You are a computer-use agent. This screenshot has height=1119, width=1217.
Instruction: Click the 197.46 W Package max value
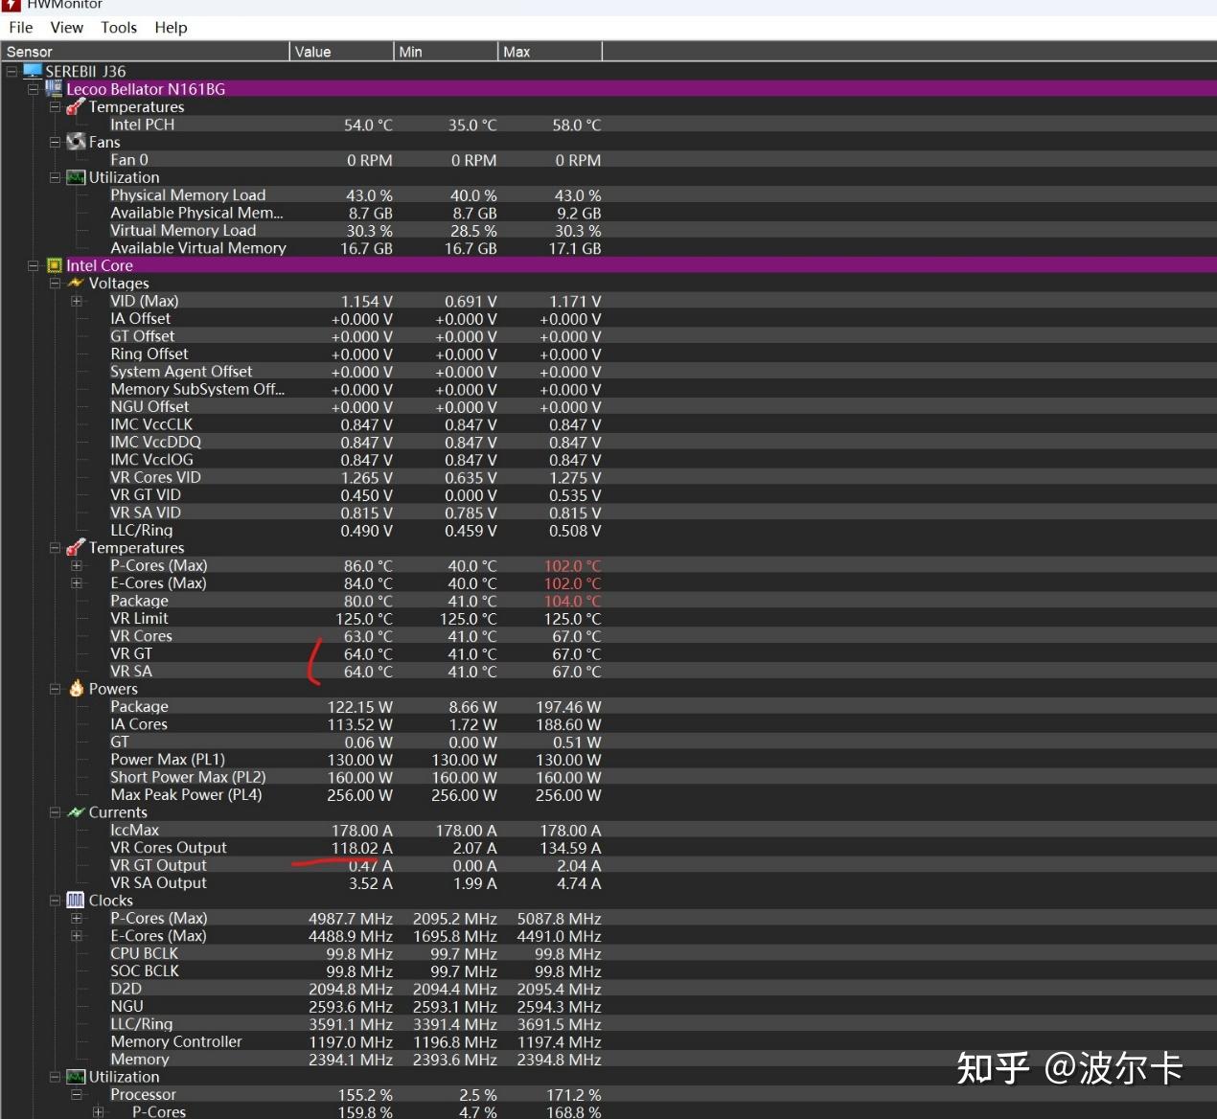coord(568,707)
